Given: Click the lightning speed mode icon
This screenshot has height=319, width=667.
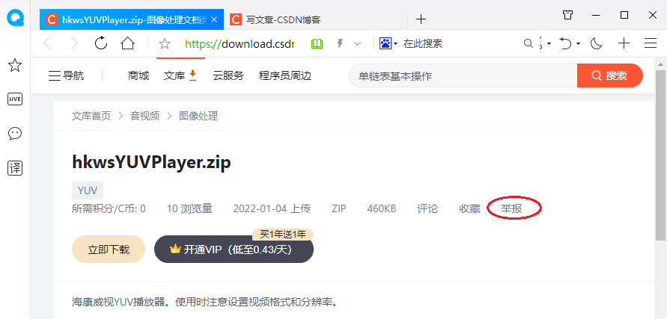Looking at the screenshot, I should click(x=340, y=43).
